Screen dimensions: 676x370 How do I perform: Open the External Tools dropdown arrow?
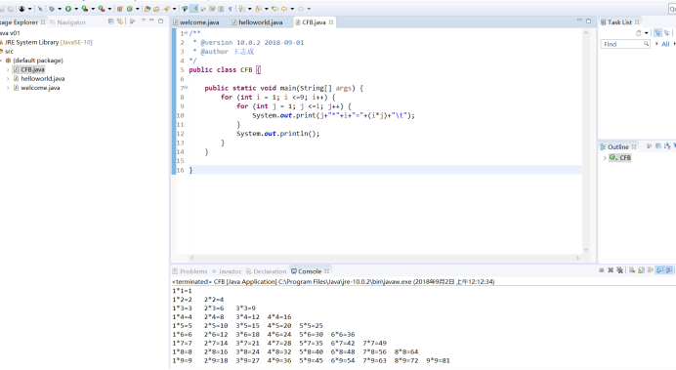(x=109, y=9)
